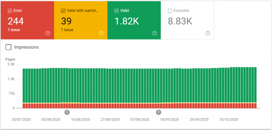272x130 pixels.
Task: Select the 244 Error count
Action: pos(16,21)
